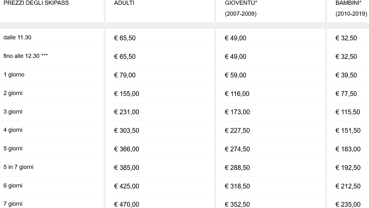Click the youth birth years (2007-2009) text
369x208 pixels.
[x=241, y=14]
